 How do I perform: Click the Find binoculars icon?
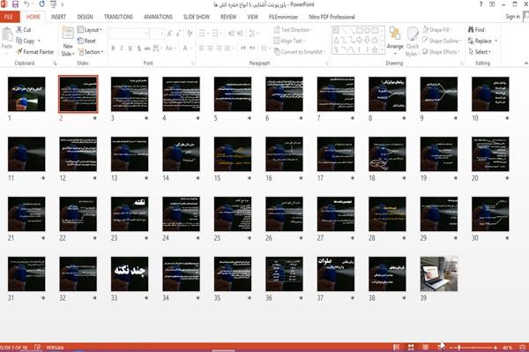click(471, 30)
